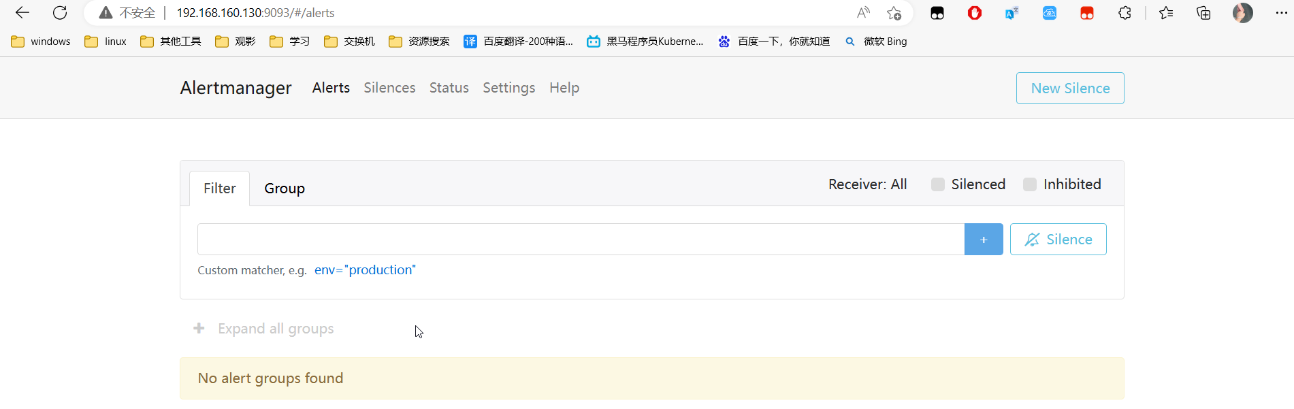Switch to the Group tab

coord(285,189)
